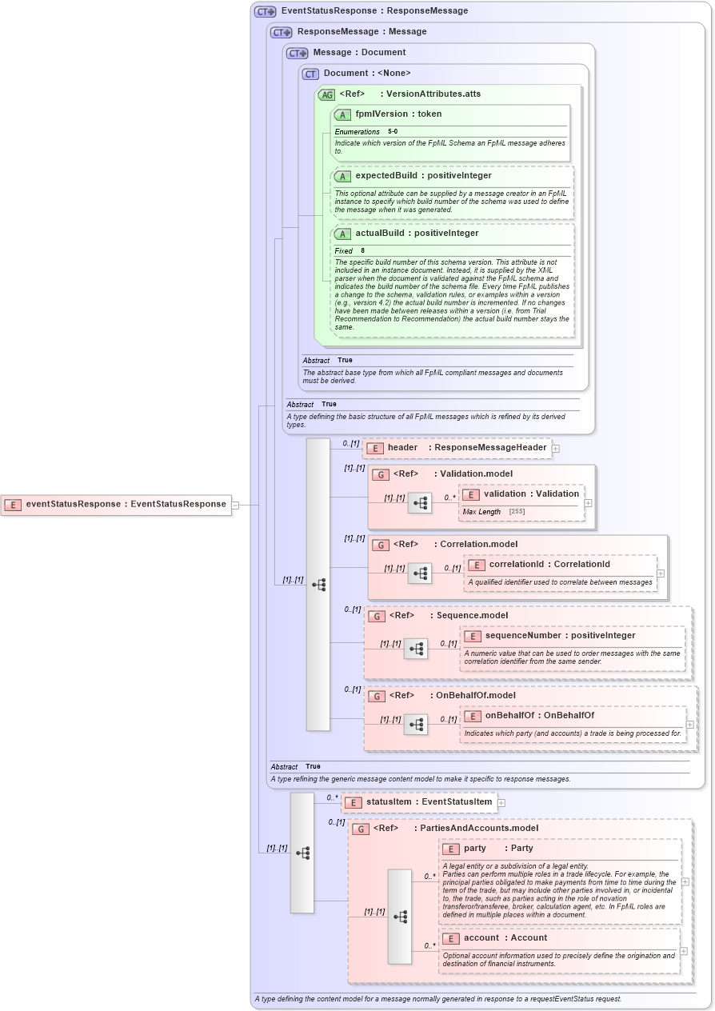Viewport: 715px width, 1011px height.
Task: Click the G icon of Sequence.model group
Action: 377,616
